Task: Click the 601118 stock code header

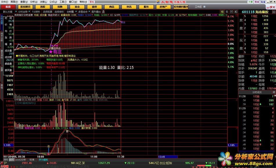Action: click(248, 12)
